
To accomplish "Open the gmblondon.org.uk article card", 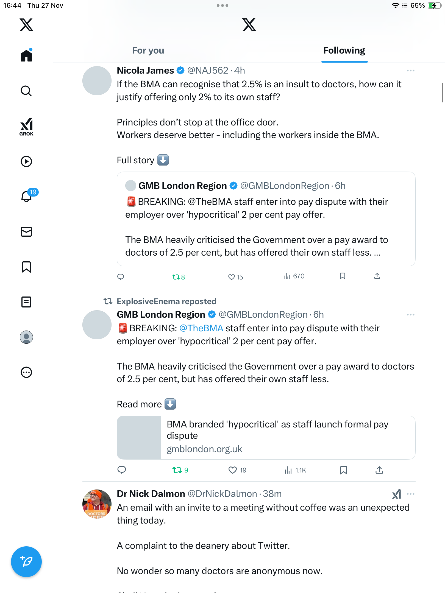I will pyautogui.click(x=266, y=438).
